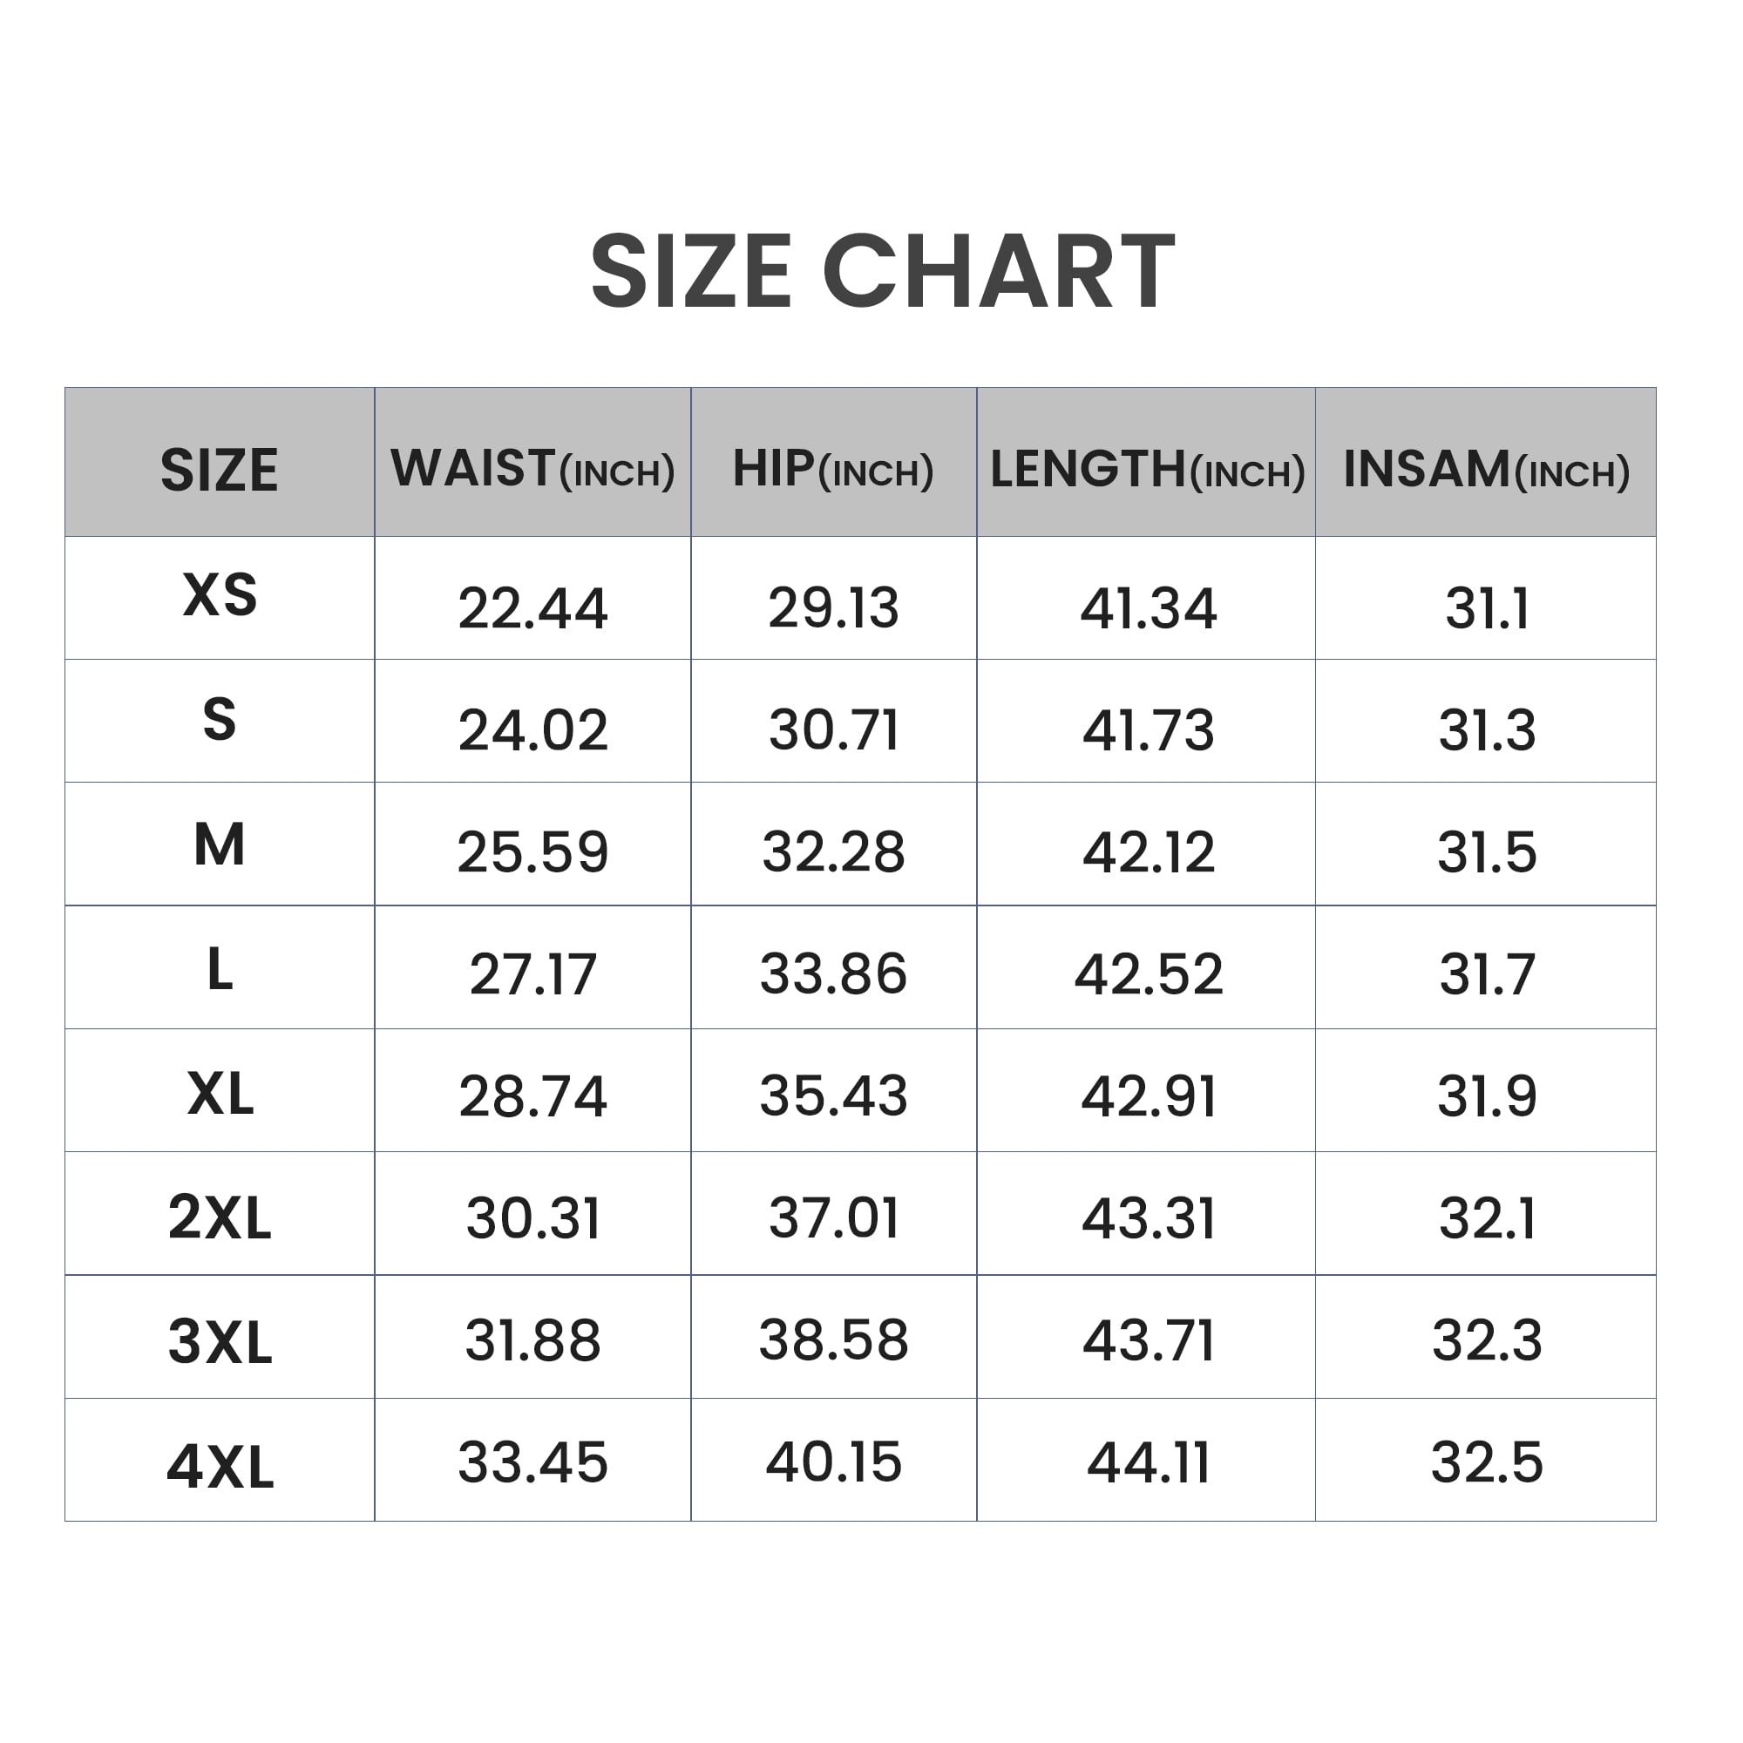Select the hip value 30.71

(x=832, y=729)
